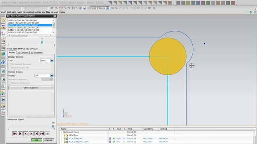Select the PROGRAM group
Image resolution: width=257 pixels, height=144 pixels.
[x=73, y=135]
